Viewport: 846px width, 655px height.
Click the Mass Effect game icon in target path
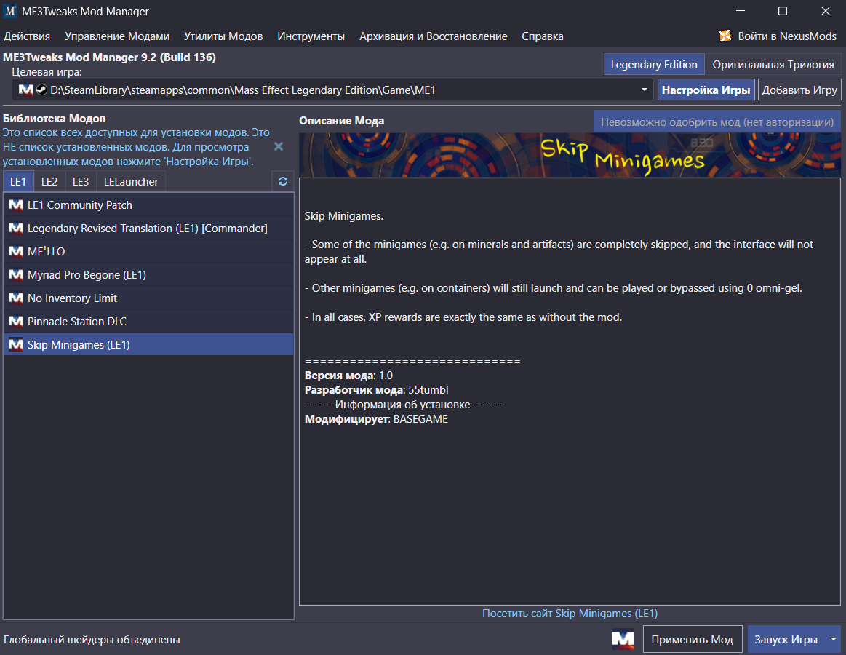pos(26,90)
